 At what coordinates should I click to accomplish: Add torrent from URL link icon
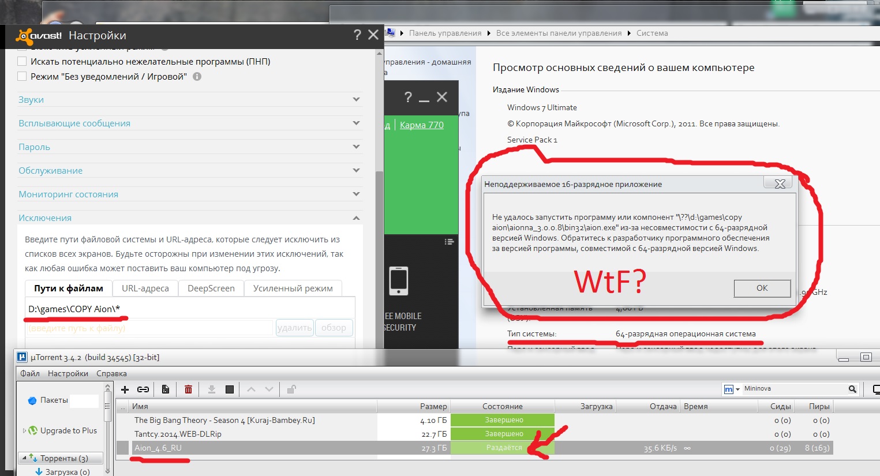pos(143,389)
